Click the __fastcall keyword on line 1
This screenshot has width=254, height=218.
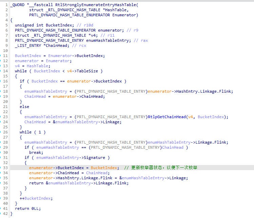coord(41,5)
